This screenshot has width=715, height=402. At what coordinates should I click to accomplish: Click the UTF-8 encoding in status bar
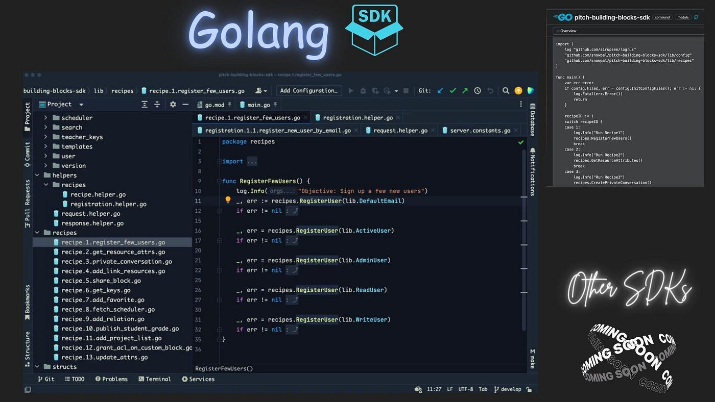coord(466,389)
